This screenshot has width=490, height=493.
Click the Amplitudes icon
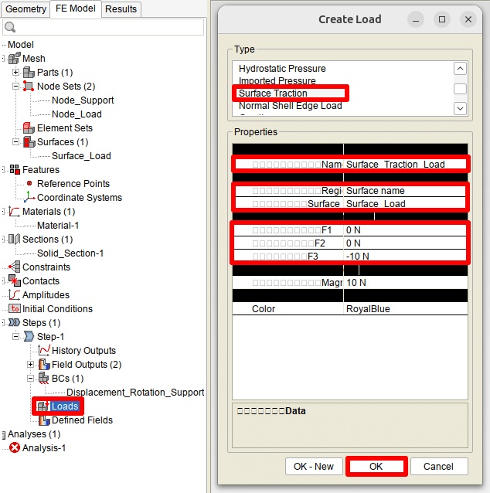[15, 294]
